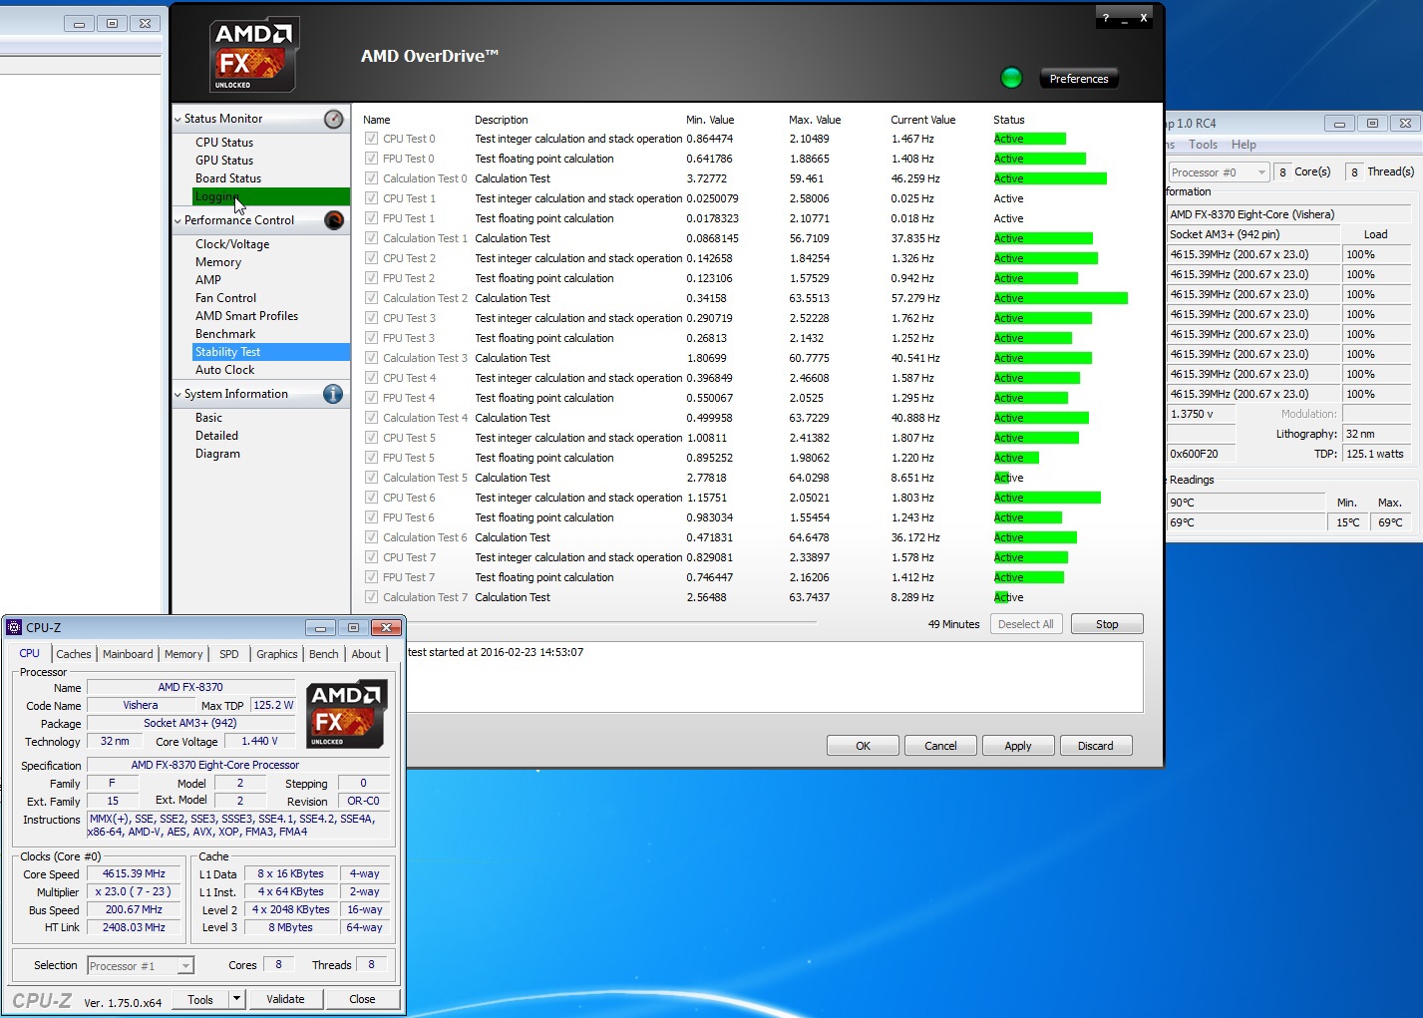This screenshot has width=1423, height=1018.
Task: Click the CPU Test 6 green status bar
Action: (1047, 498)
